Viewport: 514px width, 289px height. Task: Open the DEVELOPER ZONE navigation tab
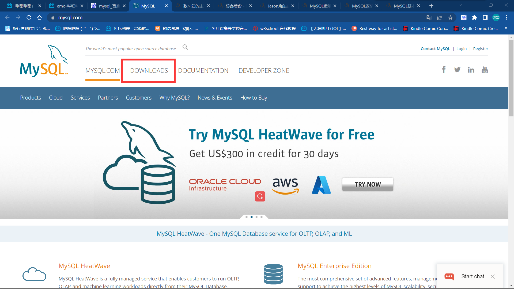click(264, 71)
